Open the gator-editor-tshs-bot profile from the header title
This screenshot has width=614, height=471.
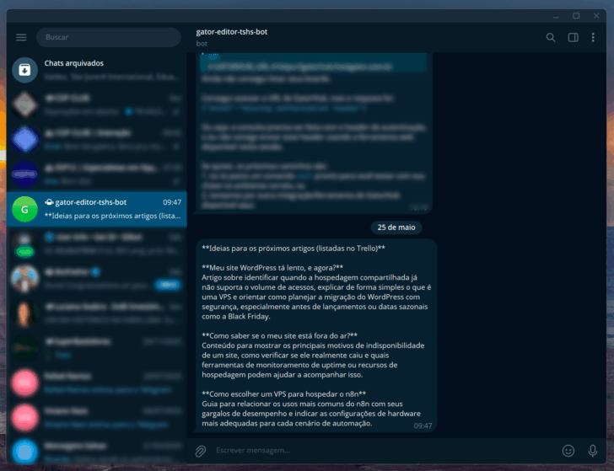pos(232,32)
